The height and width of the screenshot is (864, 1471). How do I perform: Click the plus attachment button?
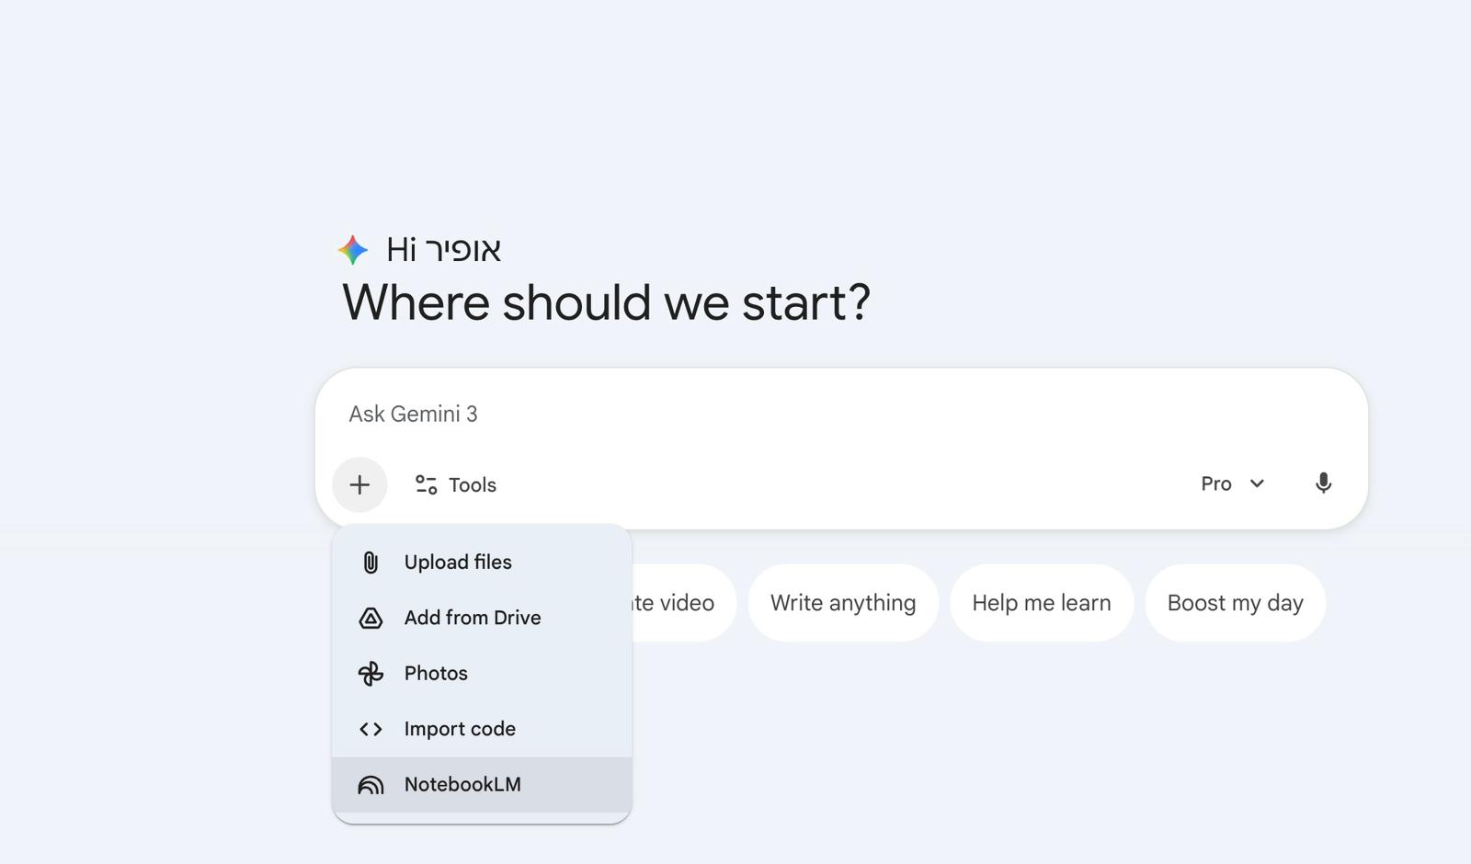(359, 484)
